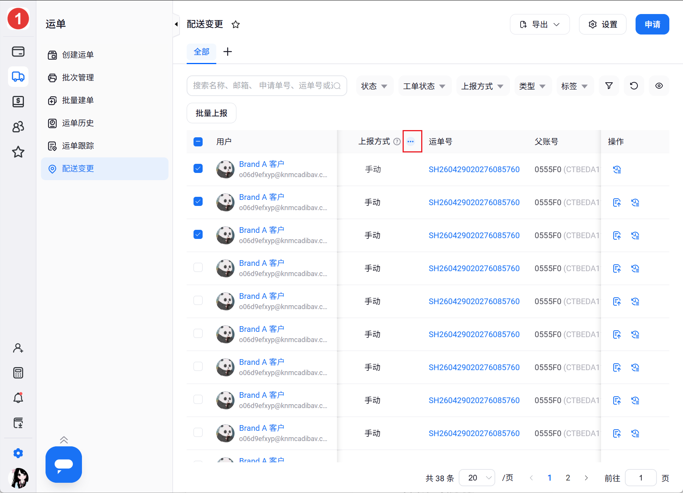Open Brand A 客户 link in second row
The height and width of the screenshot is (493, 683).
261,197
